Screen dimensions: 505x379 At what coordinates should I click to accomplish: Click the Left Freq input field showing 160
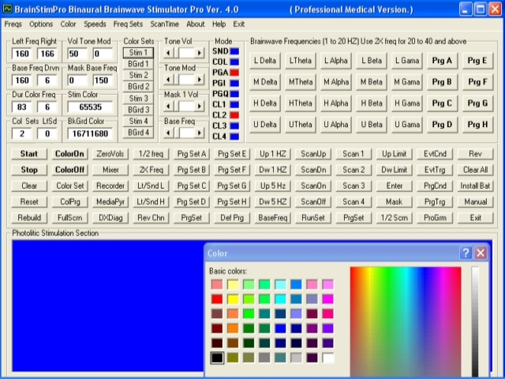[x=22, y=54]
